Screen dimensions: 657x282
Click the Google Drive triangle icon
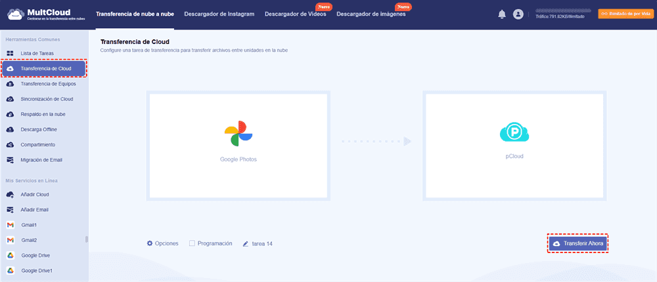pyautogui.click(x=11, y=255)
